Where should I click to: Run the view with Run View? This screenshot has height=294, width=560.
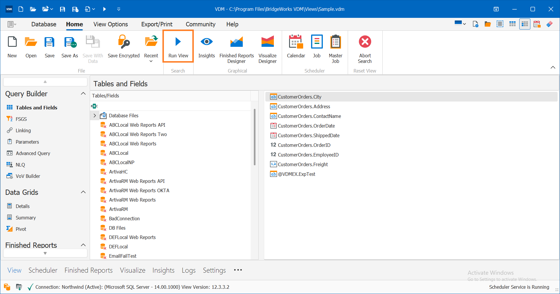[178, 47]
